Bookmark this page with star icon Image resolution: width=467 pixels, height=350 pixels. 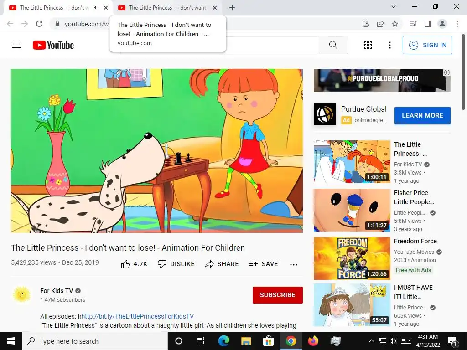[x=395, y=24]
